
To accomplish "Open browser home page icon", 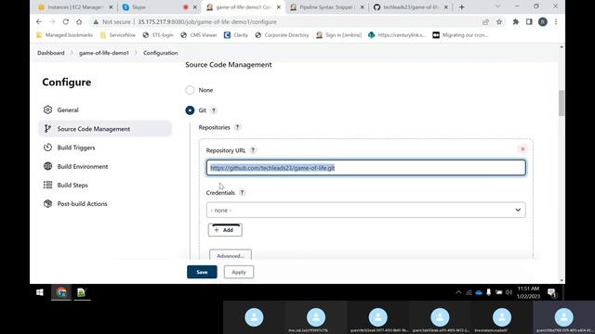I will point(79,22).
